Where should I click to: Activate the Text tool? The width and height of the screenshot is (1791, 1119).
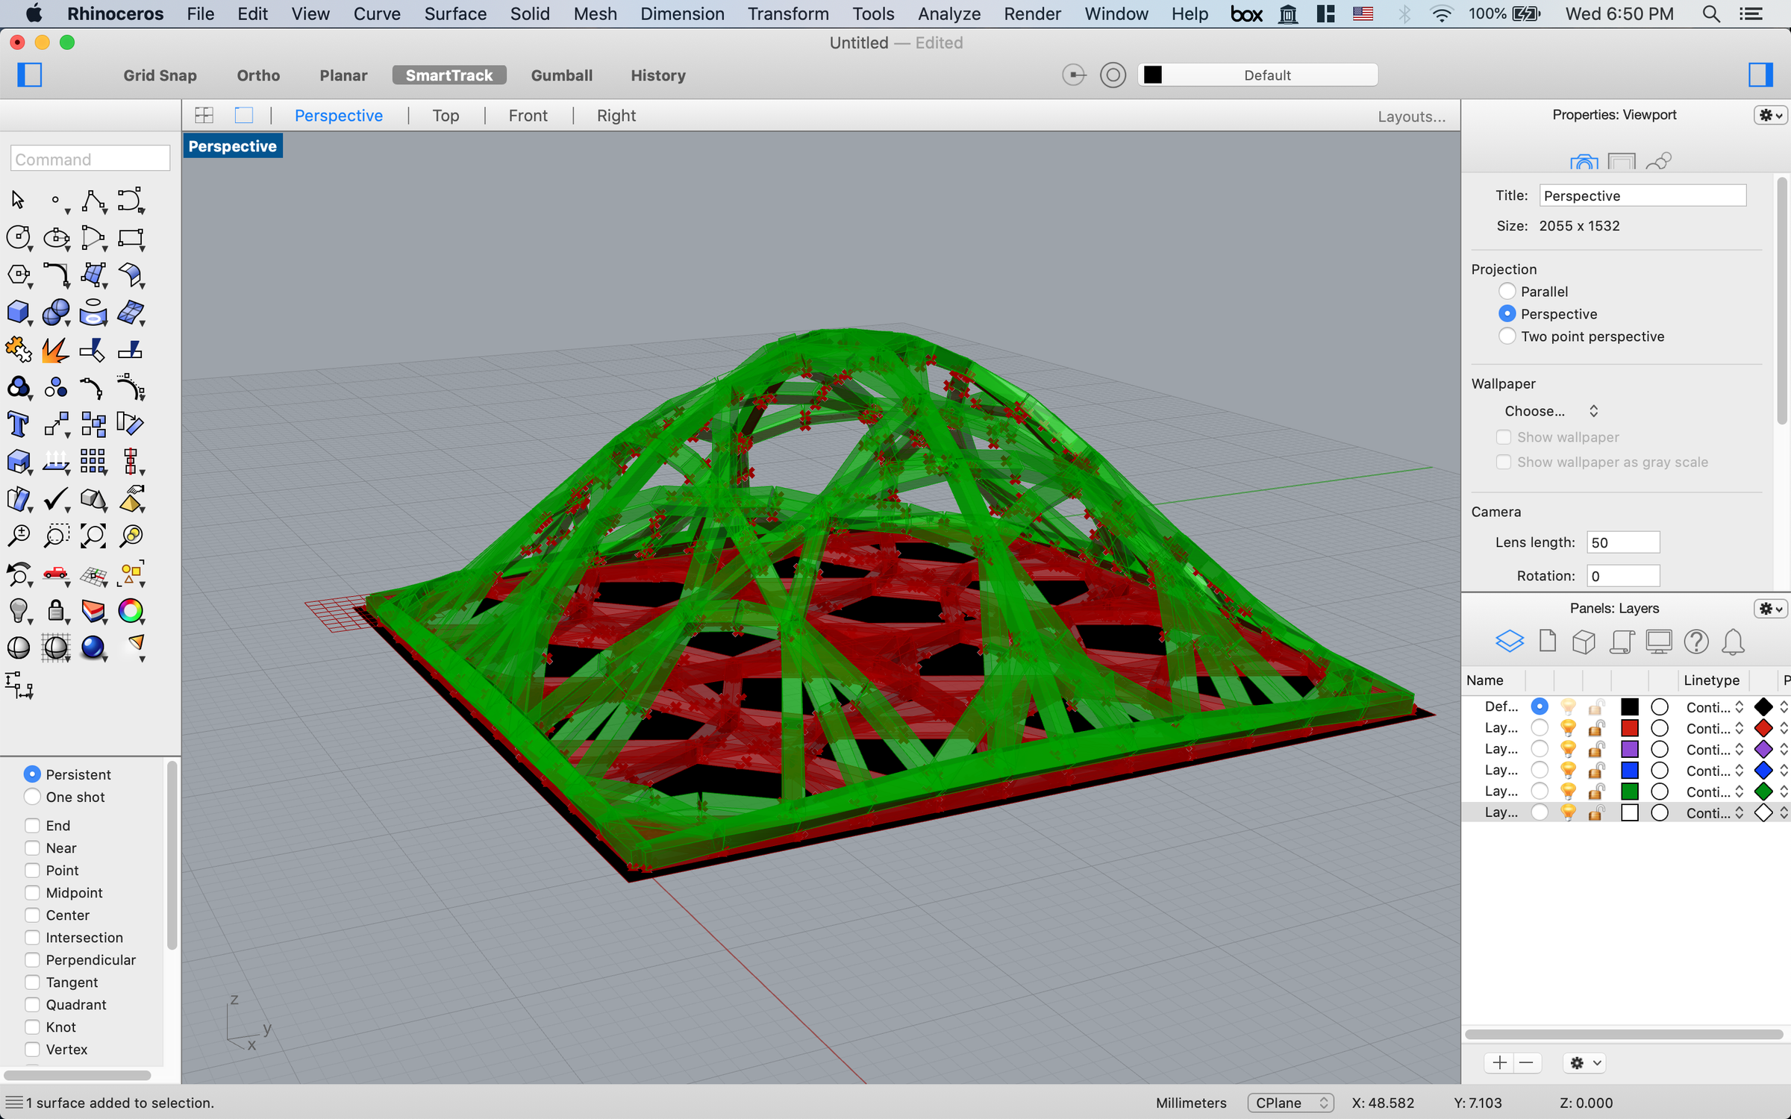(18, 424)
